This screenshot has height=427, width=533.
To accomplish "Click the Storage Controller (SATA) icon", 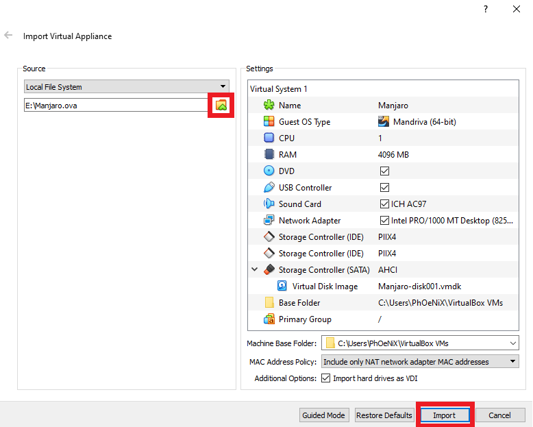I will point(269,269).
